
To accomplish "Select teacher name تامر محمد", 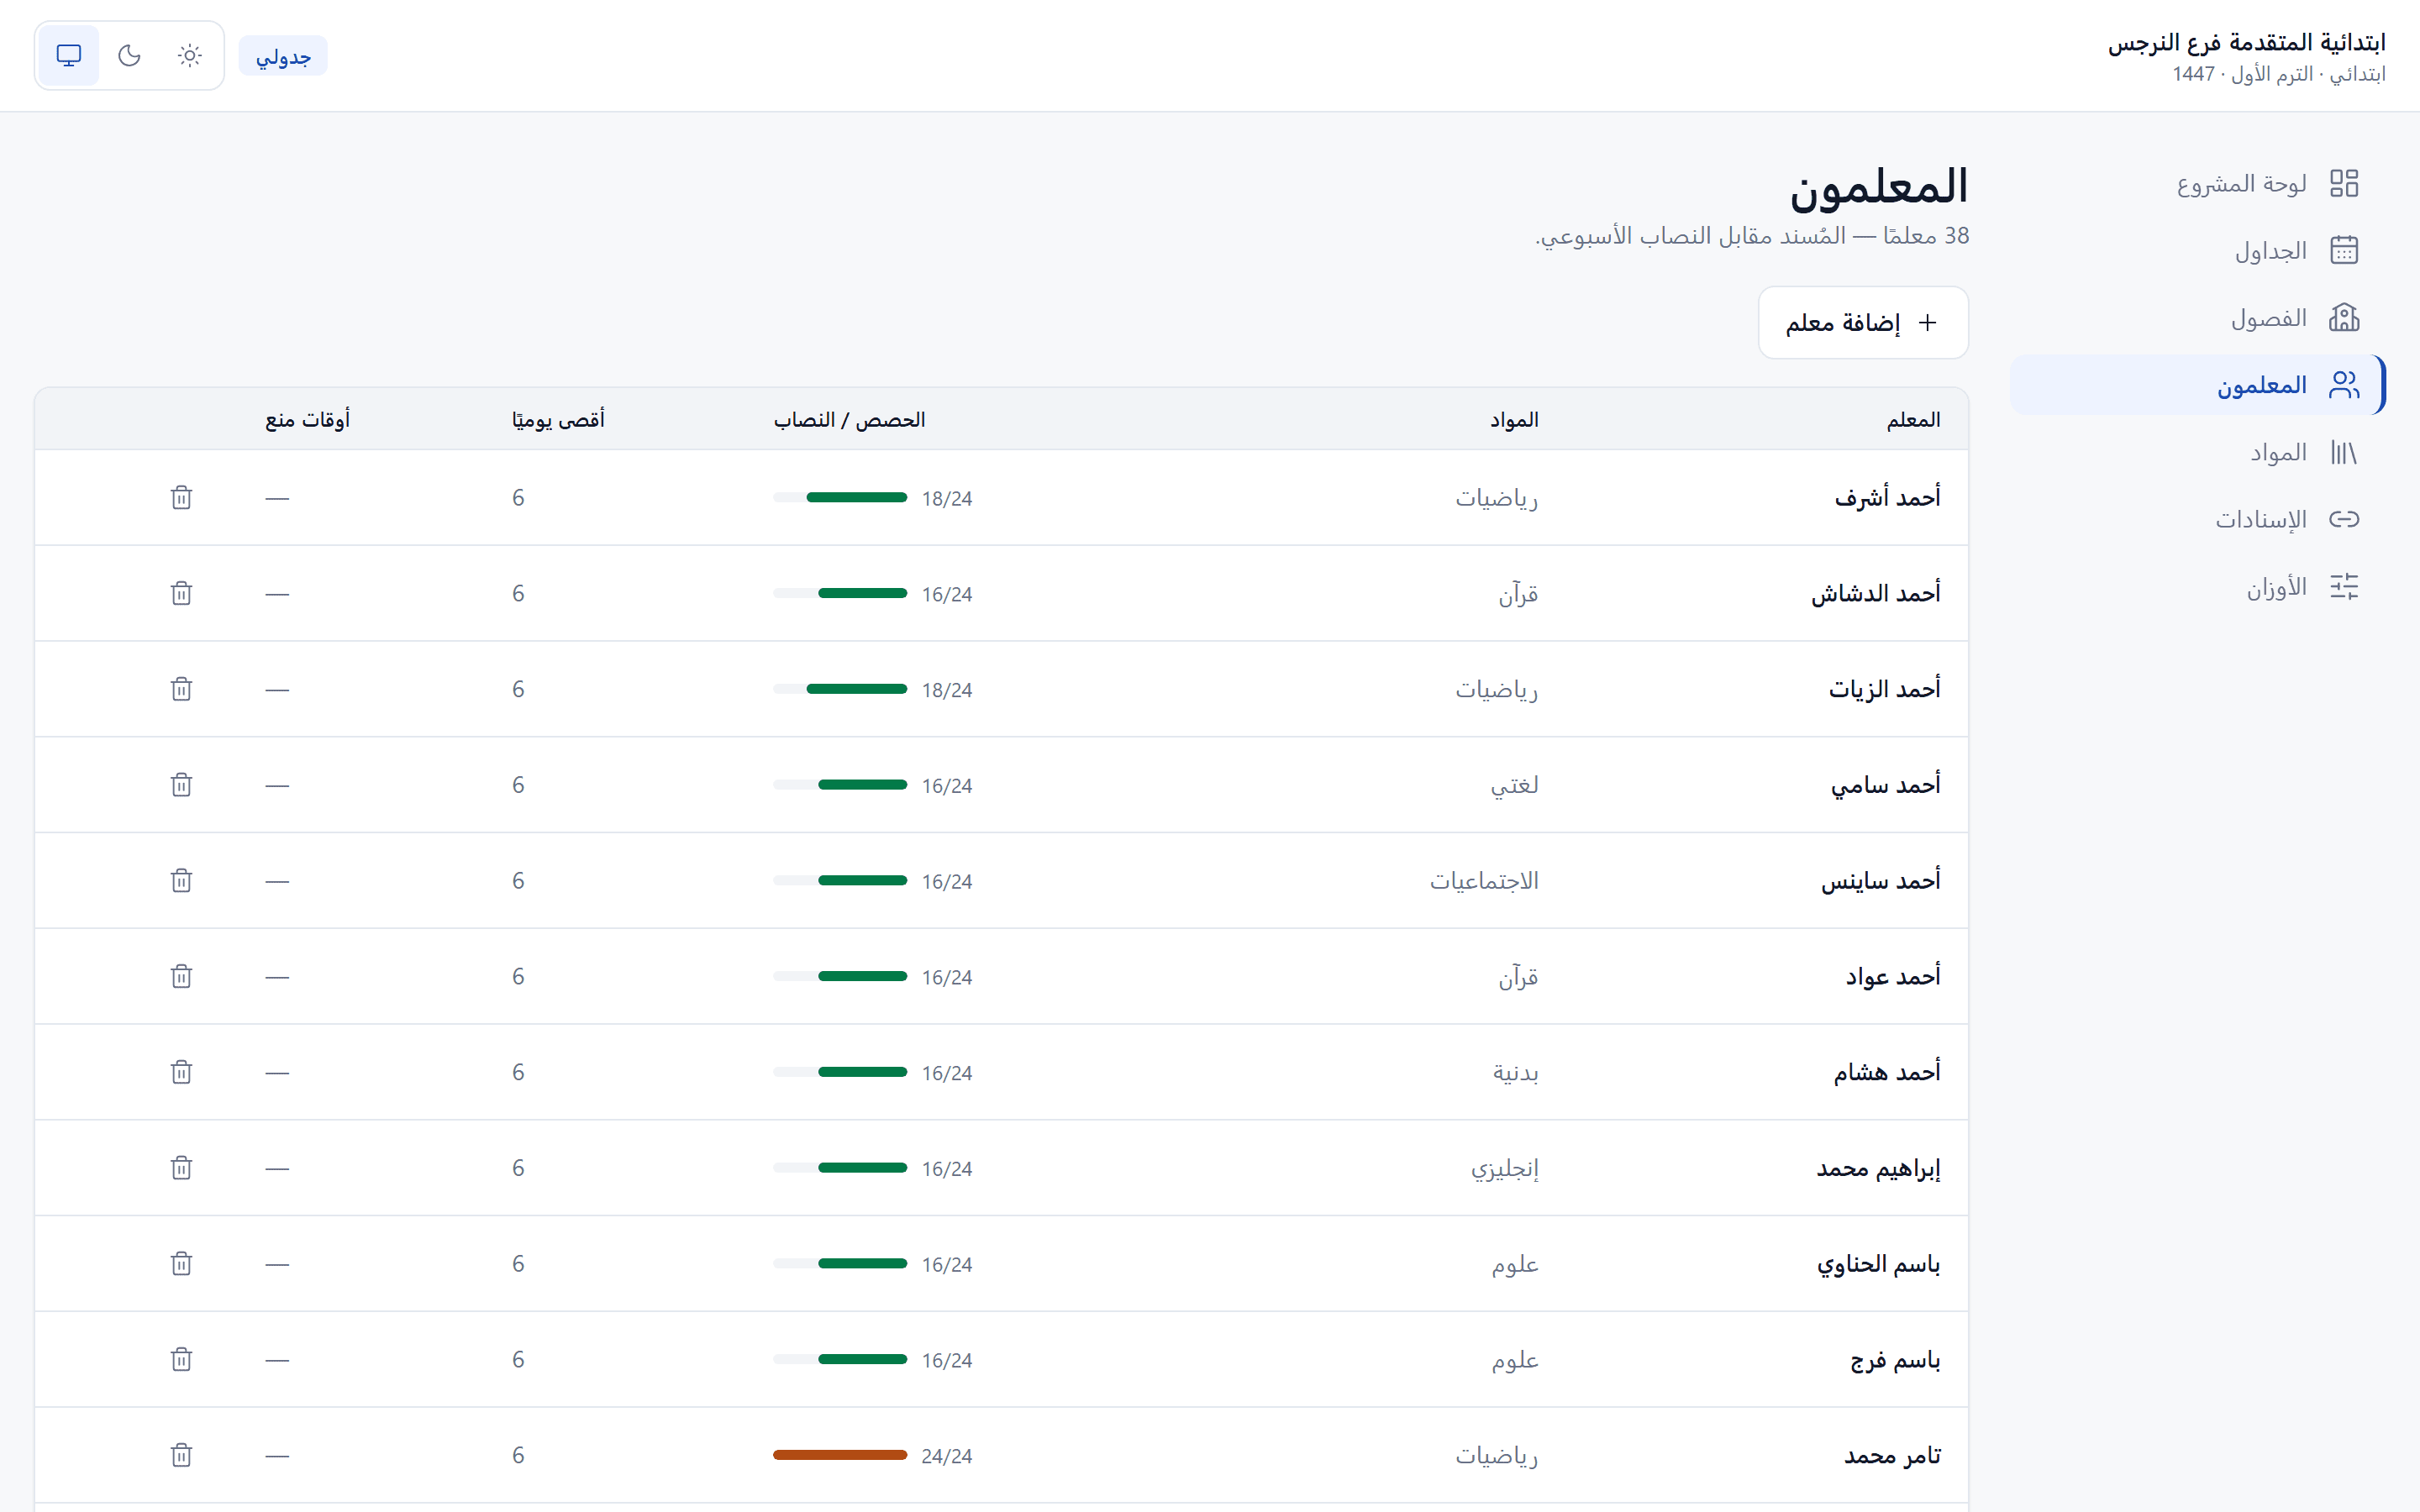I will (x=1892, y=1455).
